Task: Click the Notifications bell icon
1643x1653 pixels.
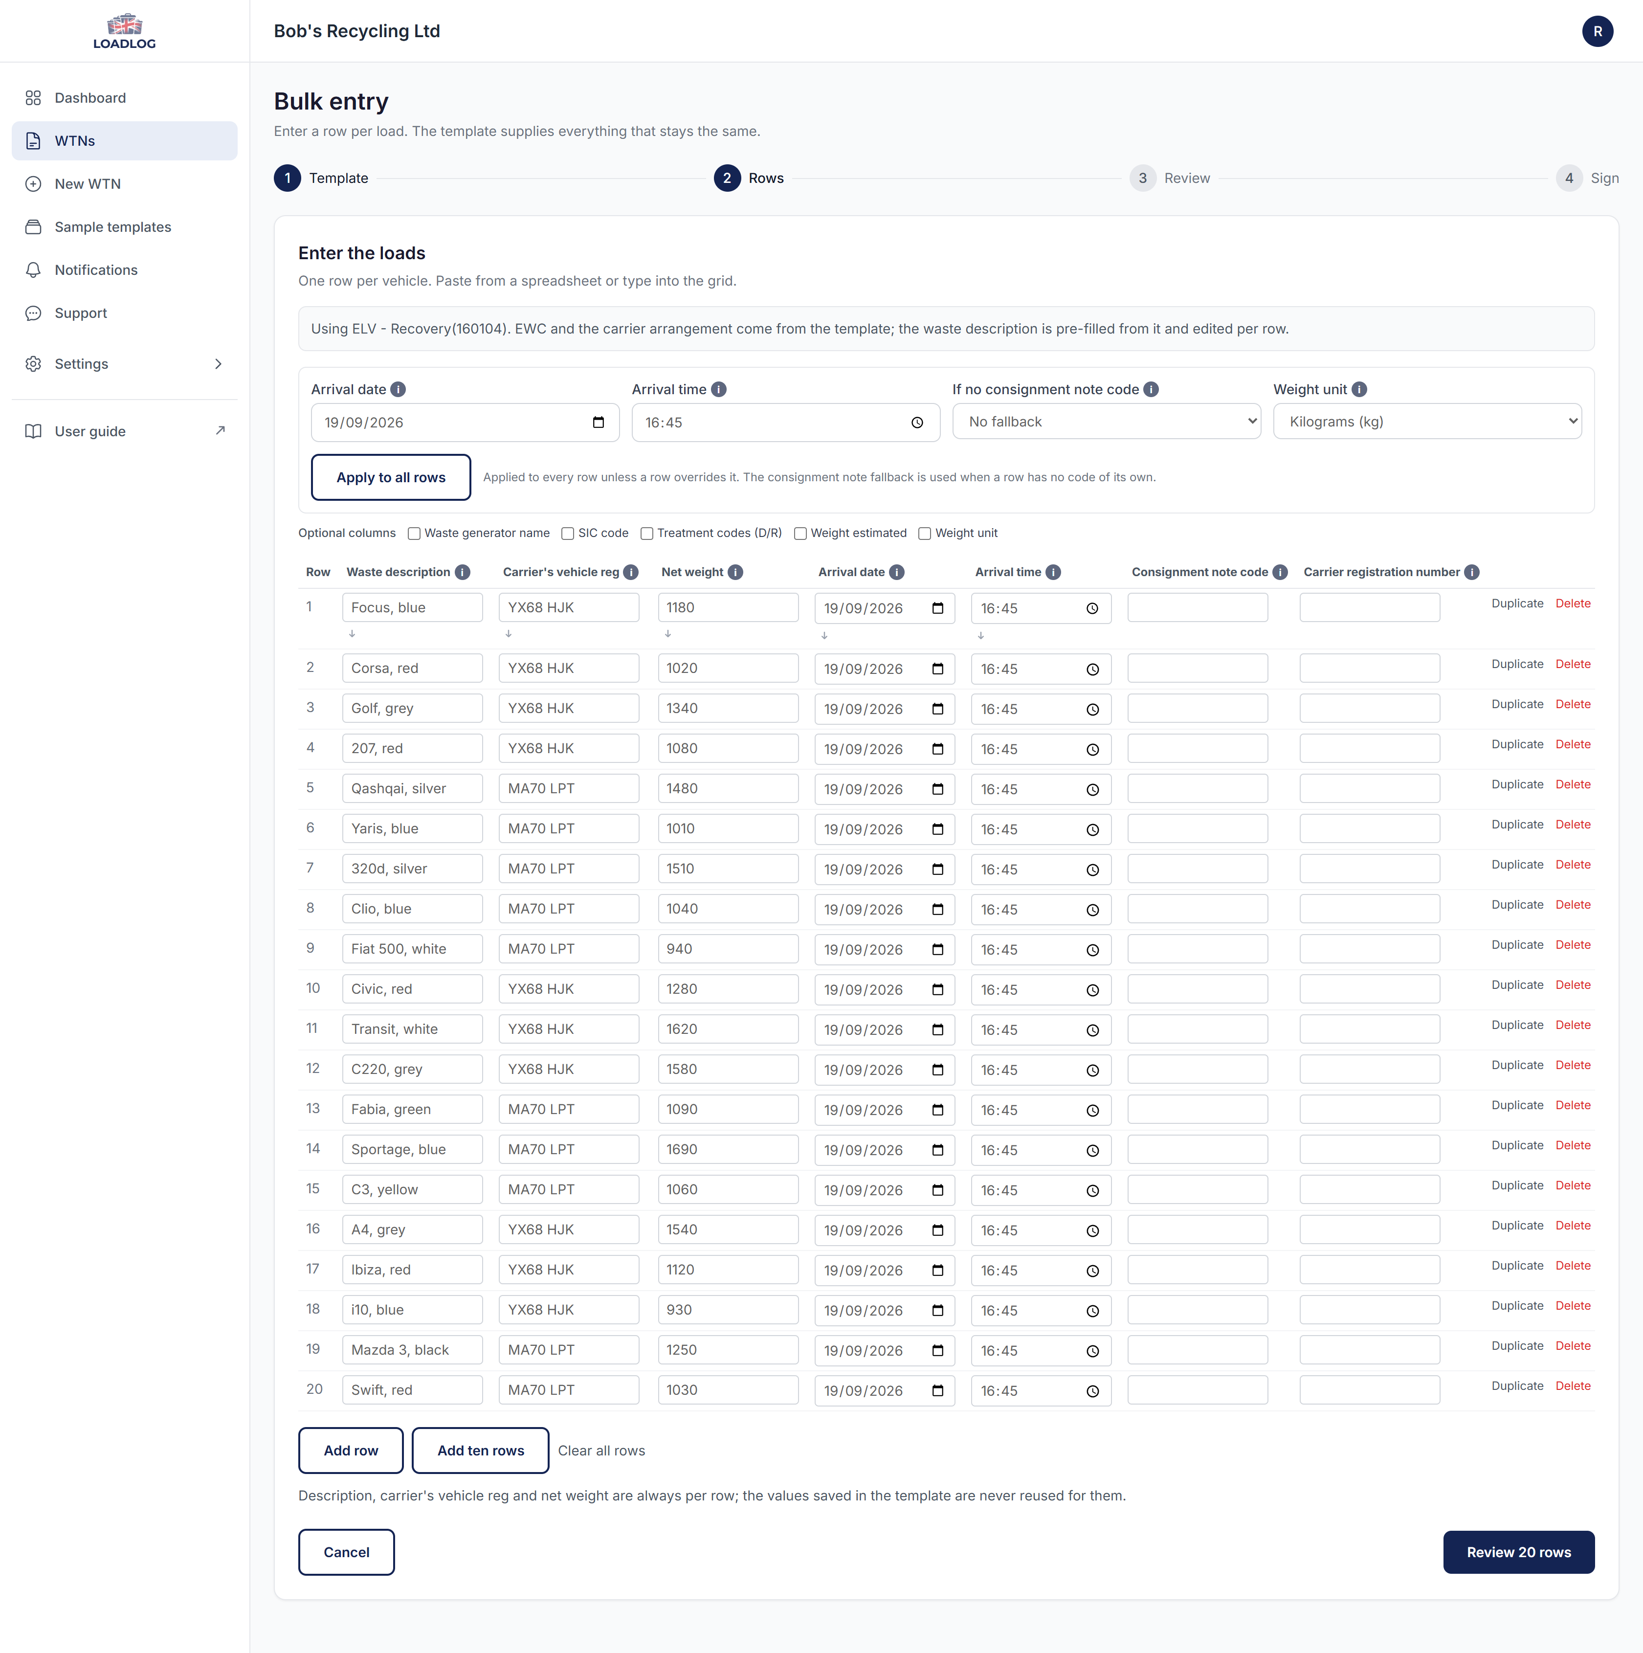Action: (x=33, y=269)
